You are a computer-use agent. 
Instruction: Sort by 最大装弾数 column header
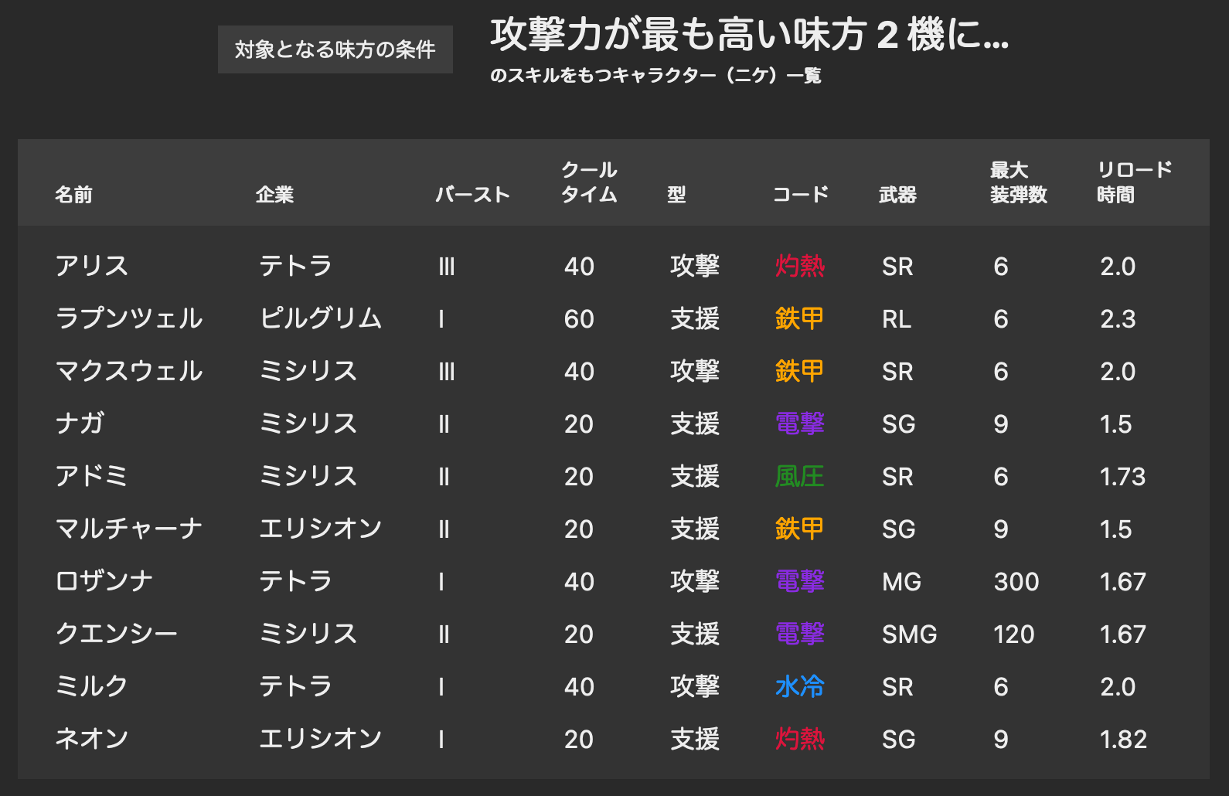tap(1018, 182)
